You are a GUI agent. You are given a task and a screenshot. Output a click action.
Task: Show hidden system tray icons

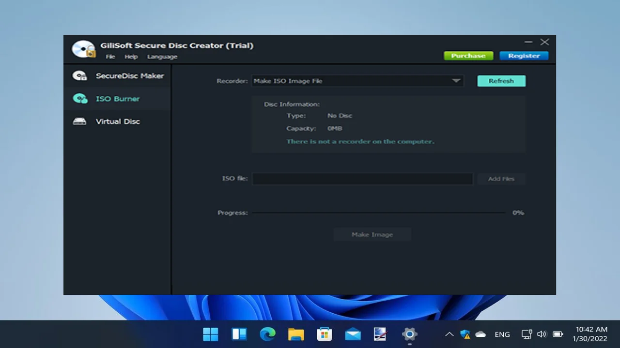(x=449, y=334)
